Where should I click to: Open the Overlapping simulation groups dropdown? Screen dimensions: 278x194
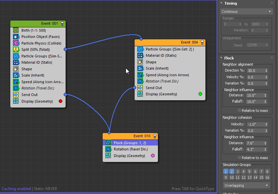246,185
